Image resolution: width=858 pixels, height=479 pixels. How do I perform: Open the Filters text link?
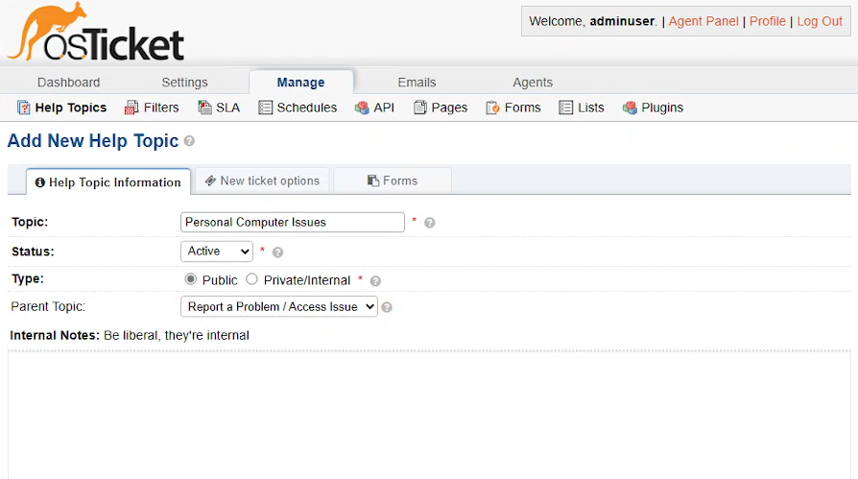pyautogui.click(x=161, y=108)
